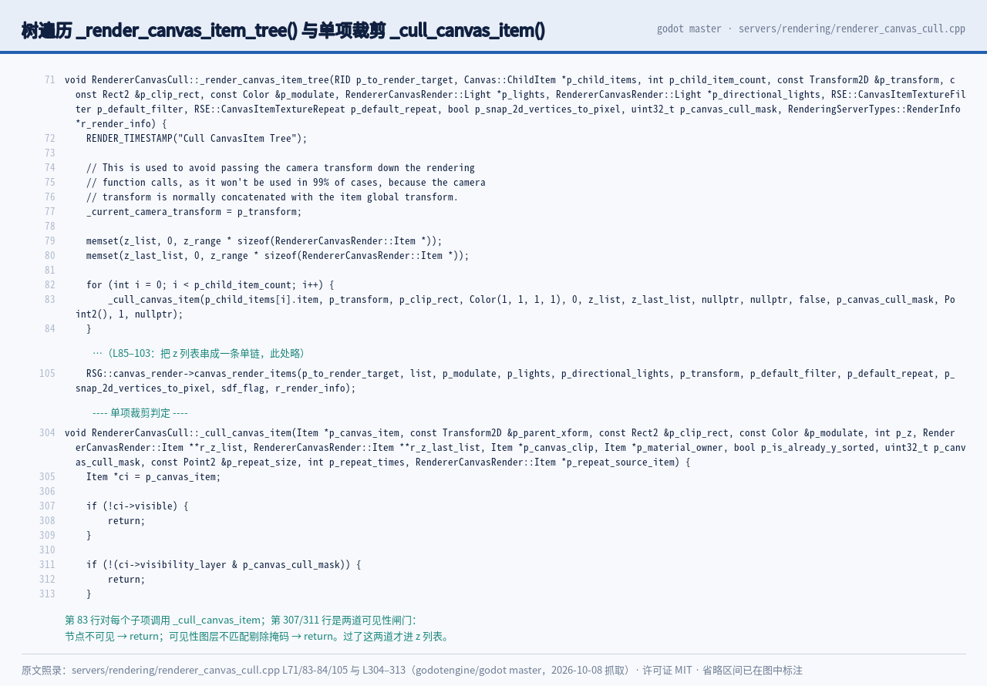Click the 'return;' on line 312

[126, 580]
